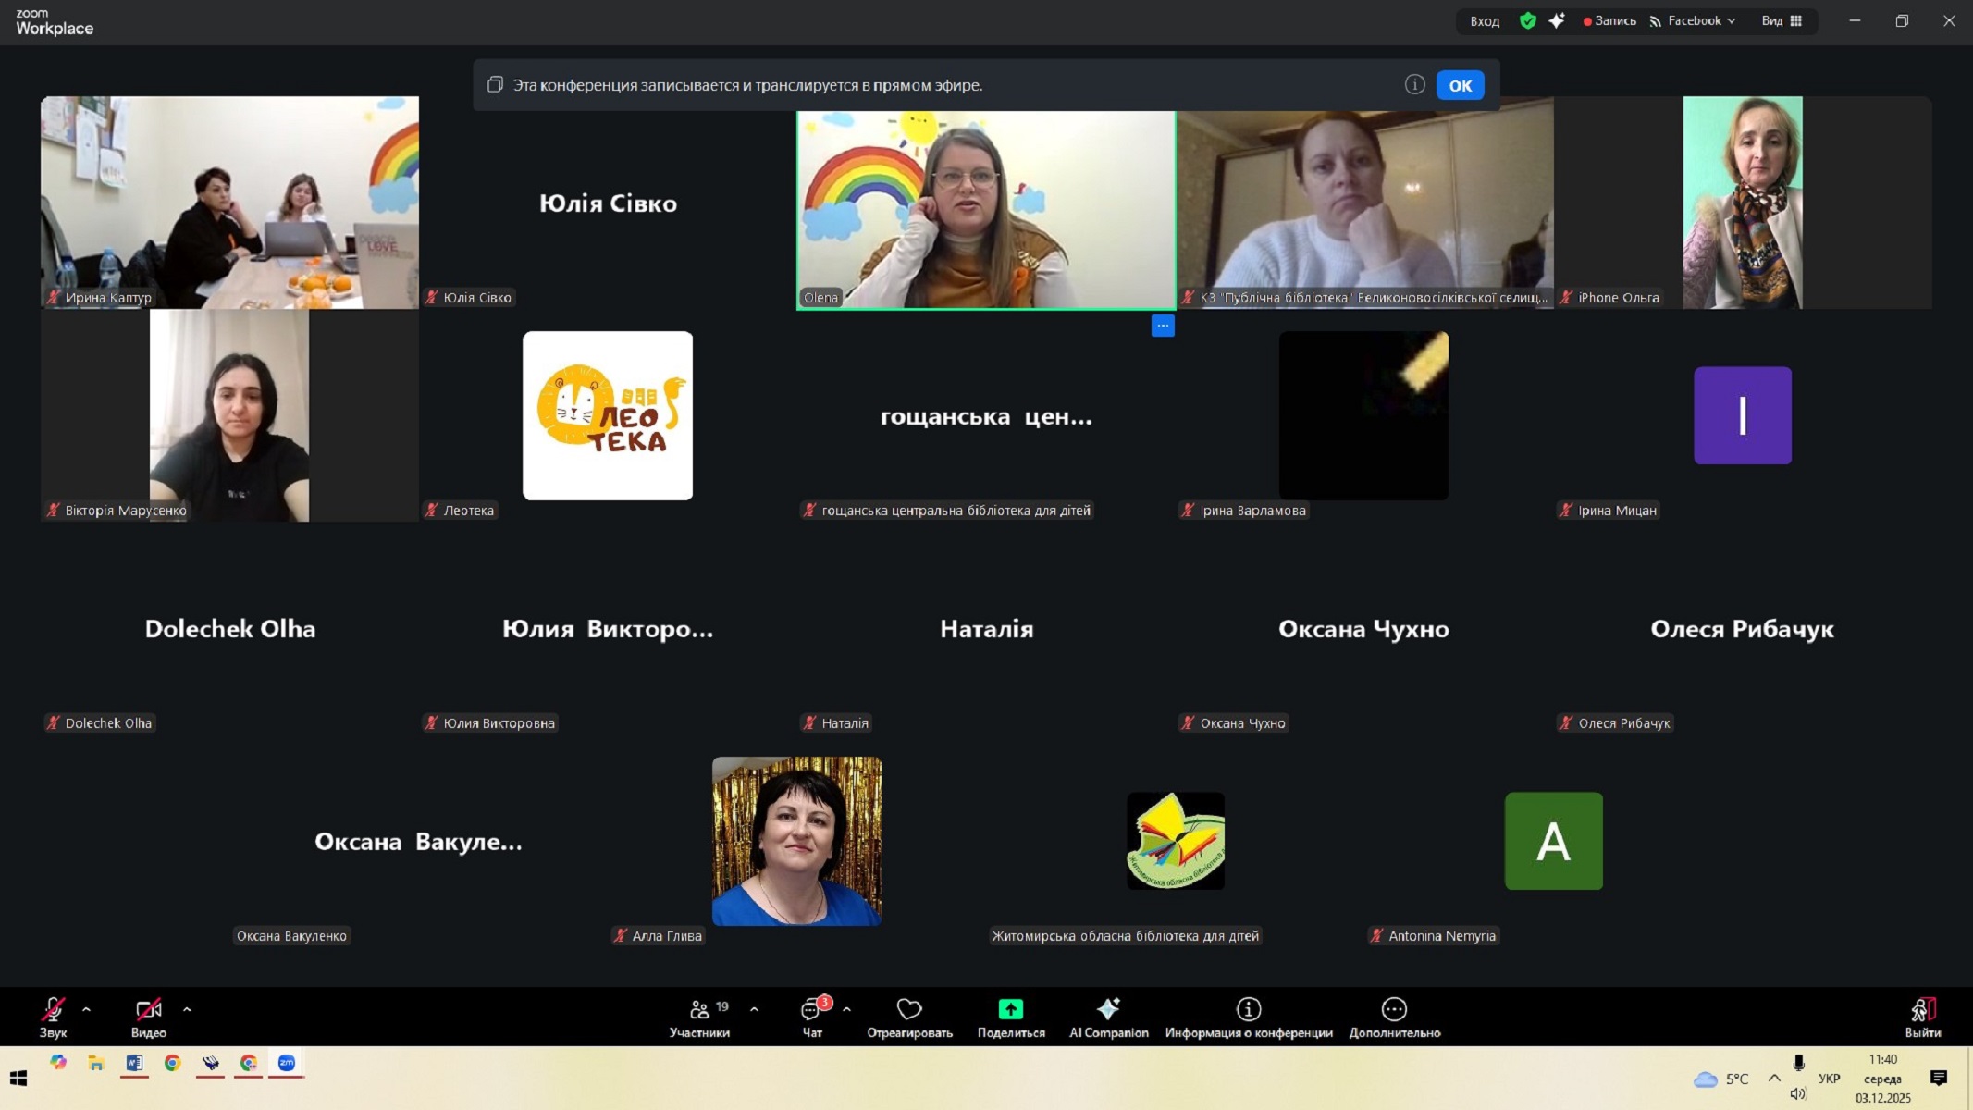
Task: Expand audio options arrow next to Sound
Action: click(87, 1009)
